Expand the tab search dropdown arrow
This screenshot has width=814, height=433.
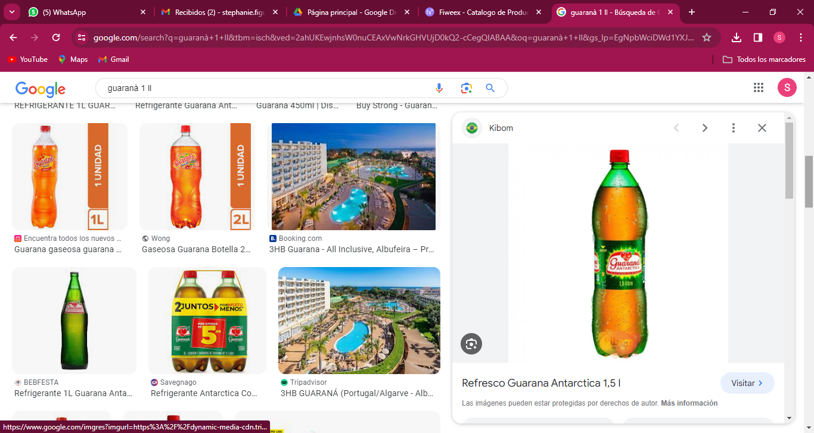12,12
